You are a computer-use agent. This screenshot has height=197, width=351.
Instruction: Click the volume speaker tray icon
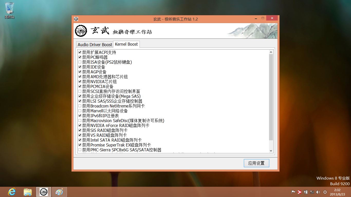coord(318,192)
